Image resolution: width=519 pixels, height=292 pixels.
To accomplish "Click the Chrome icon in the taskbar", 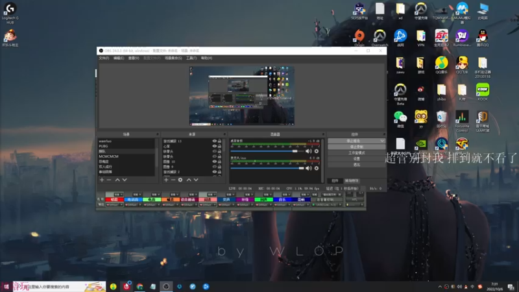I will 139,286.
